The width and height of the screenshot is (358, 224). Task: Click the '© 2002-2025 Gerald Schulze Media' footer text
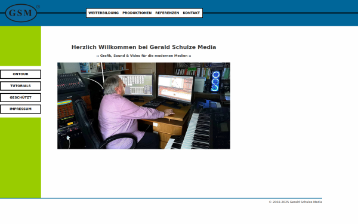pyautogui.click(x=295, y=202)
